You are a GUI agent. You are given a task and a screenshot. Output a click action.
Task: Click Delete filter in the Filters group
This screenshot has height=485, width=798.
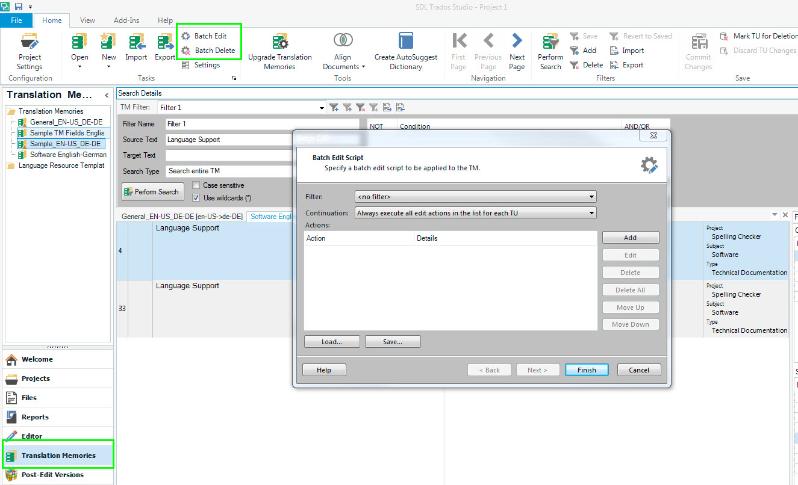coord(586,65)
